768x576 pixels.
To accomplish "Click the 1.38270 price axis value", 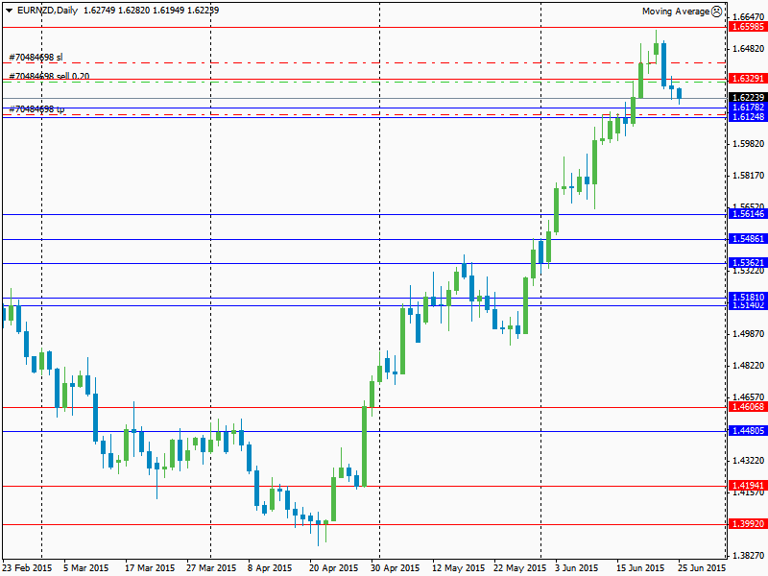I will [748, 556].
